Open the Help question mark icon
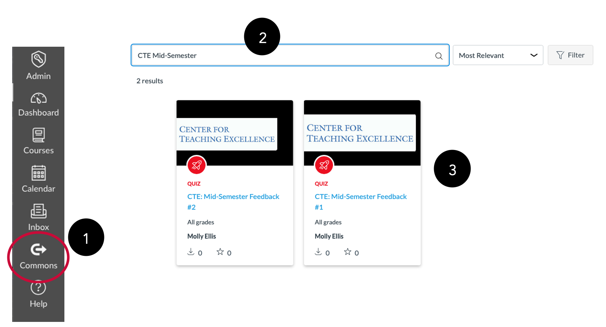The width and height of the screenshot is (606, 327). click(38, 288)
